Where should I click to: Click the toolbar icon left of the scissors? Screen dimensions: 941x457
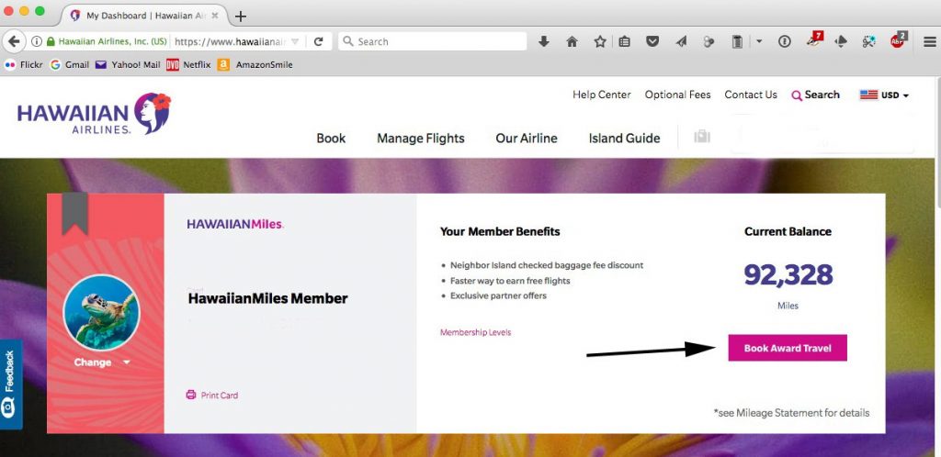click(x=841, y=41)
